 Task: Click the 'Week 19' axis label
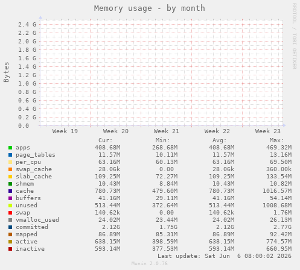[65, 131]
